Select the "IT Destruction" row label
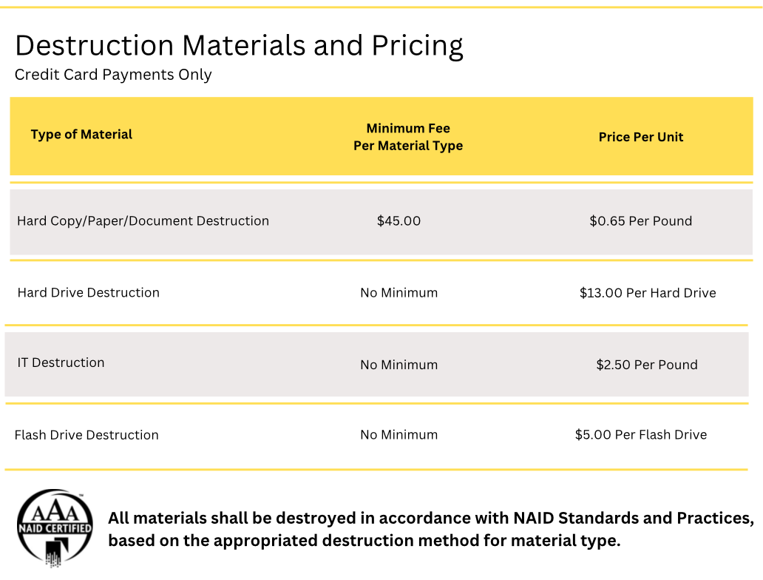The image size is (763, 580). click(x=61, y=362)
